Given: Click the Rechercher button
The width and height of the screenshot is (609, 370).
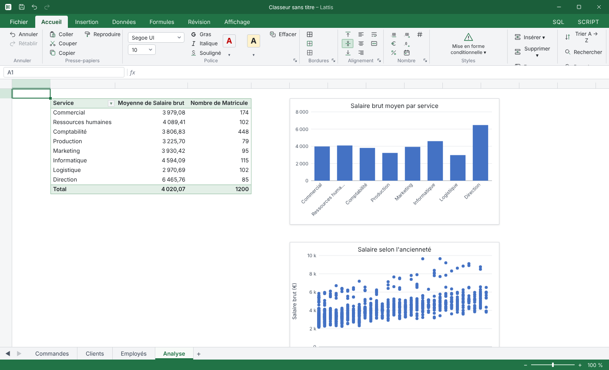Looking at the screenshot, I should [x=583, y=52].
